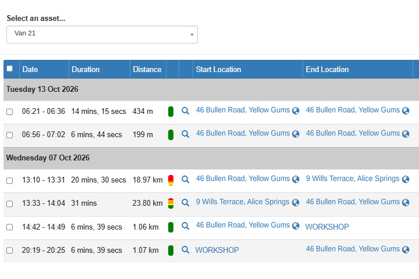Tick the select-all checkbox in table header

(10, 69)
